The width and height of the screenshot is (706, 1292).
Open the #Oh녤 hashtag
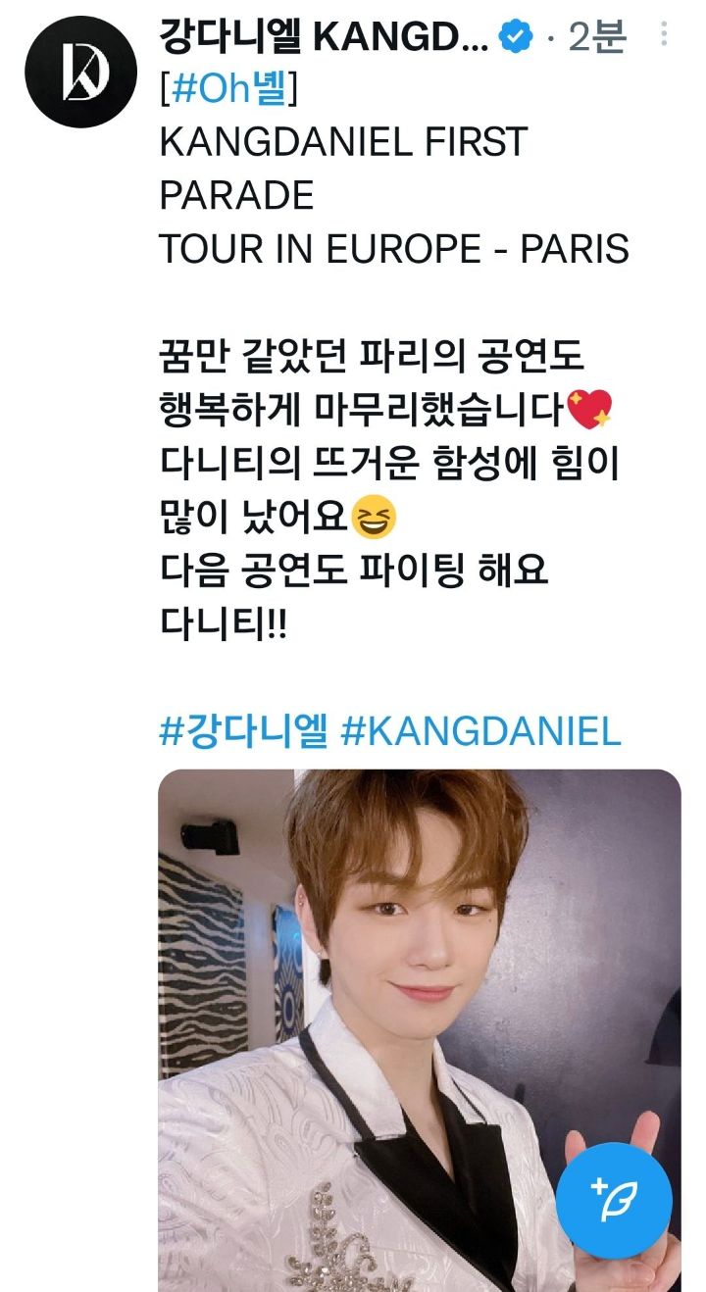[228, 89]
